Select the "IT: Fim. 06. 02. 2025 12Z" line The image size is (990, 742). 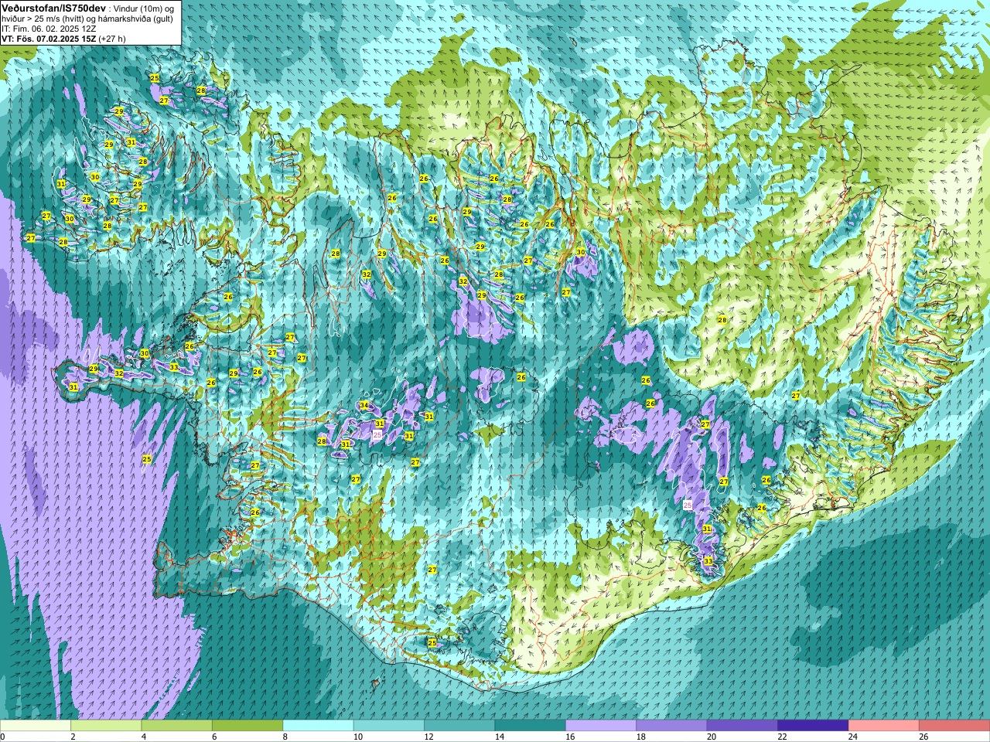49,29
